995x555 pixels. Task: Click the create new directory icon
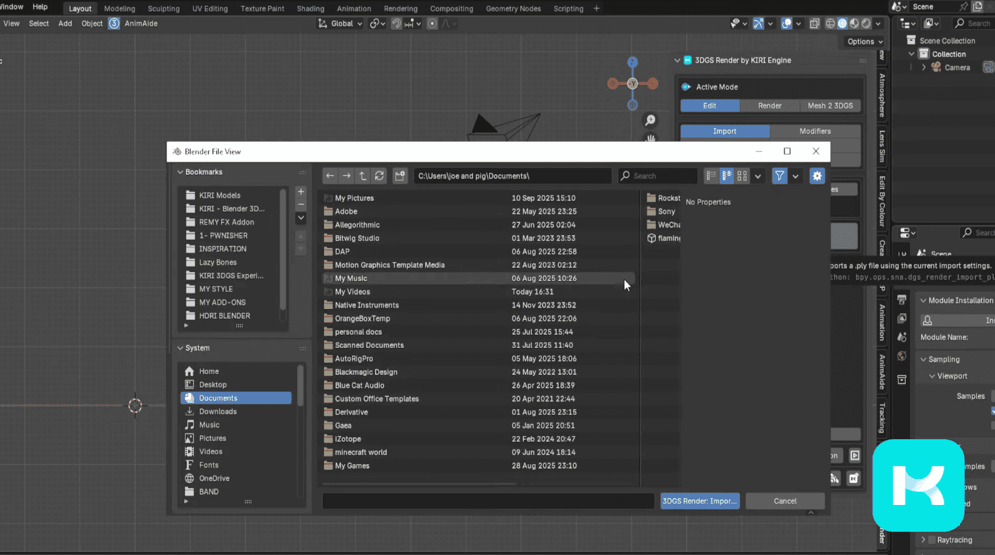click(400, 176)
